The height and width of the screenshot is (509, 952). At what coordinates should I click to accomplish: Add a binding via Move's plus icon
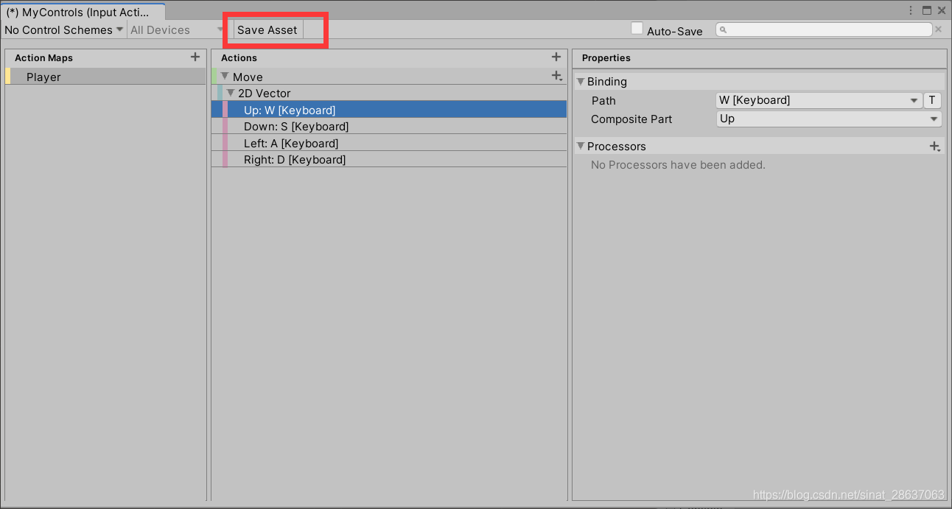point(556,75)
